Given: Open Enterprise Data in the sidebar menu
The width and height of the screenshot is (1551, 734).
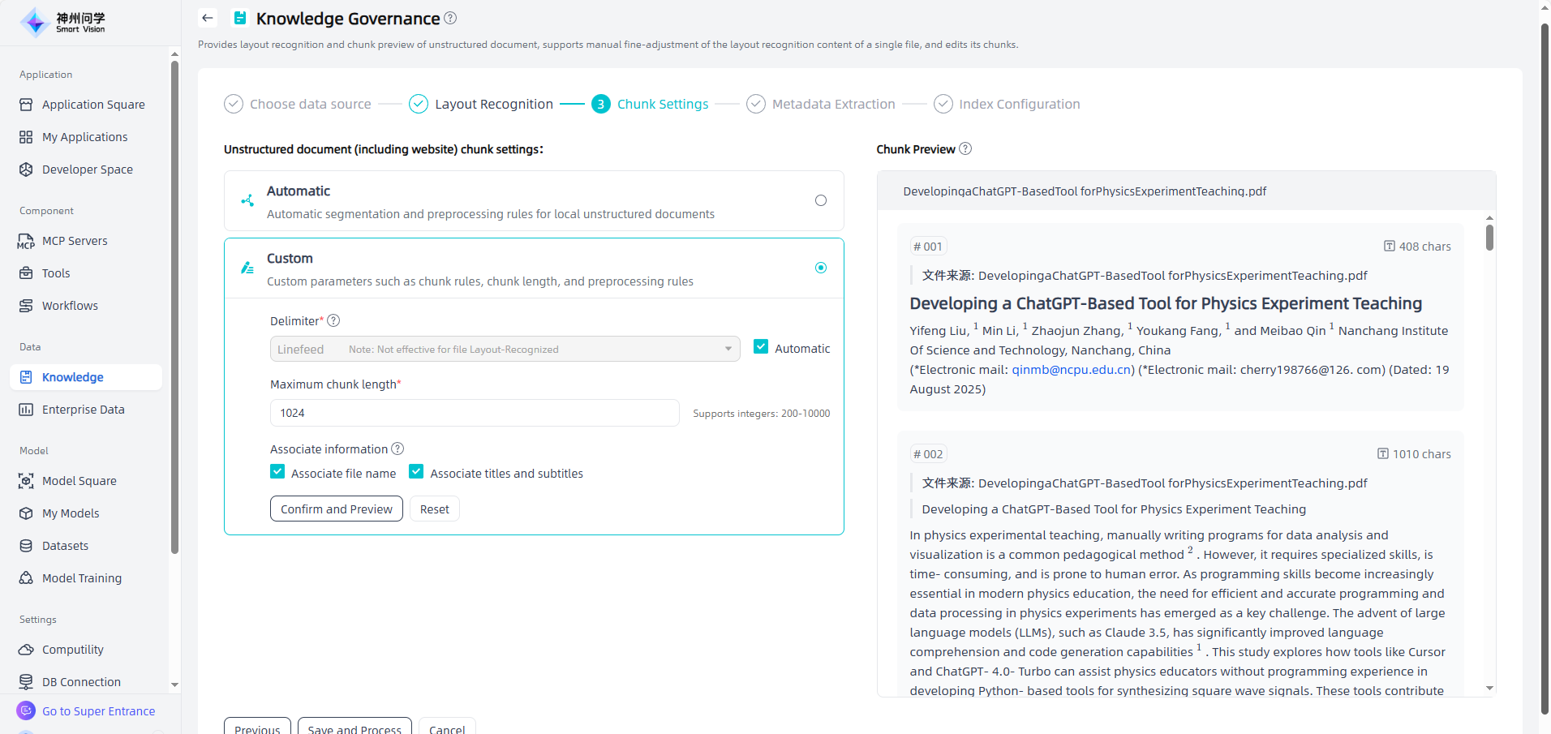Looking at the screenshot, I should coord(83,410).
